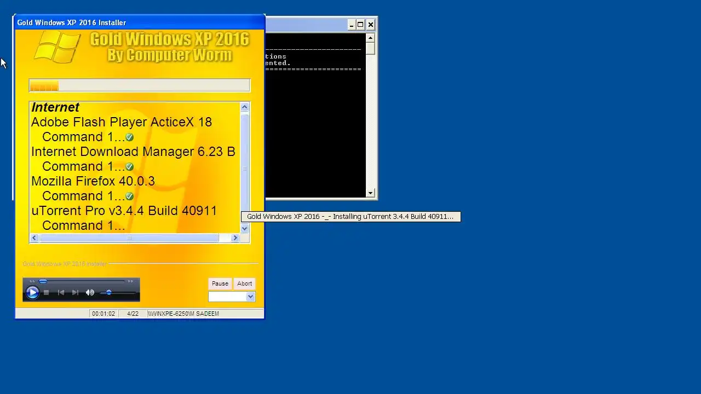Click the 4/22 counter in status bar
This screenshot has width=701, height=394.
pyautogui.click(x=133, y=314)
